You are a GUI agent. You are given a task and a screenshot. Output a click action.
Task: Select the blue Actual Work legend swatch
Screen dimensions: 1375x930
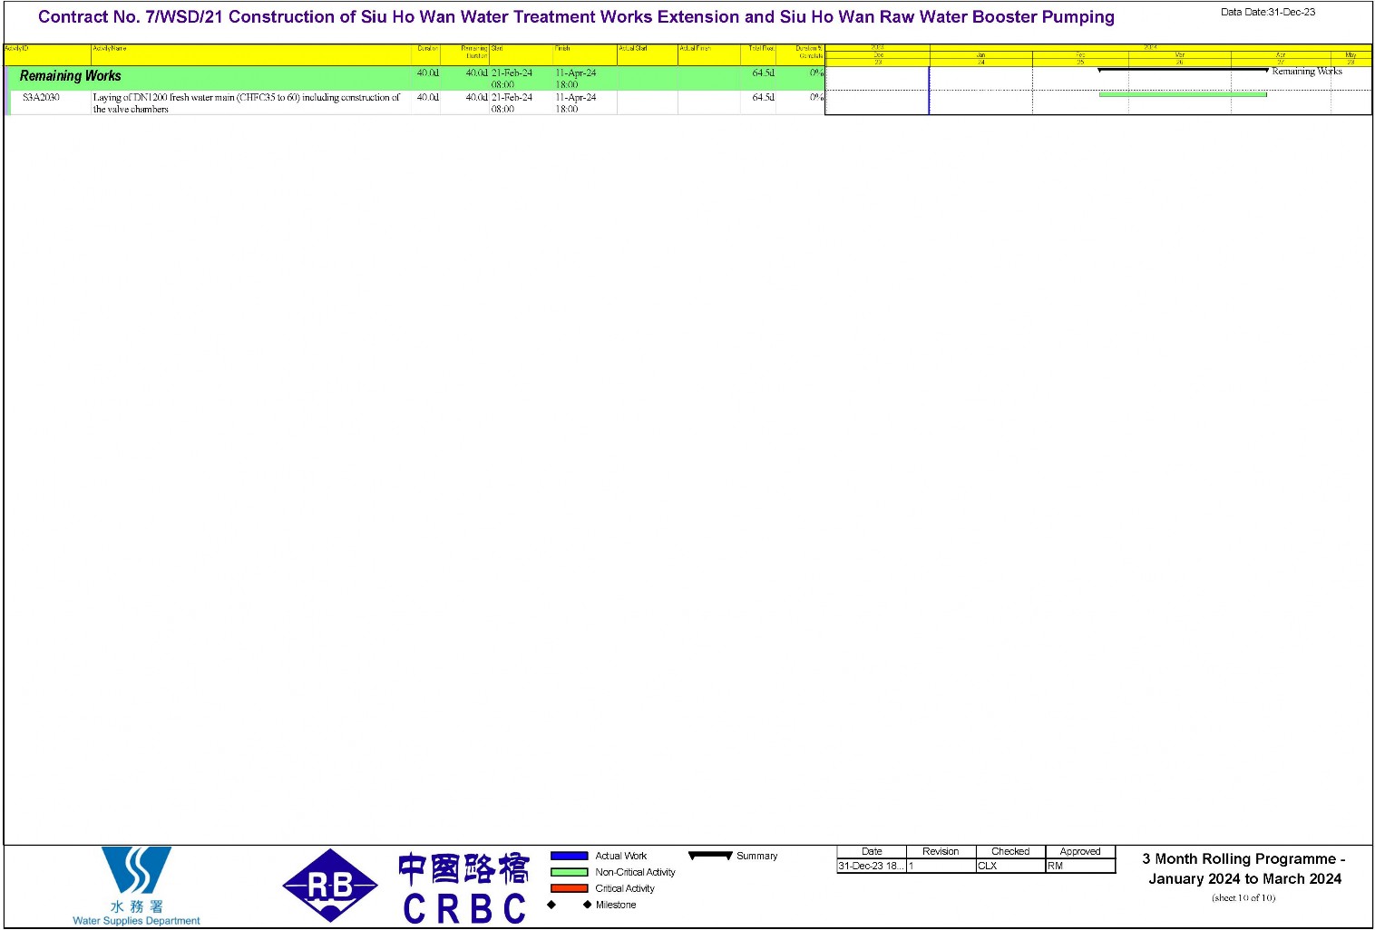(x=570, y=856)
